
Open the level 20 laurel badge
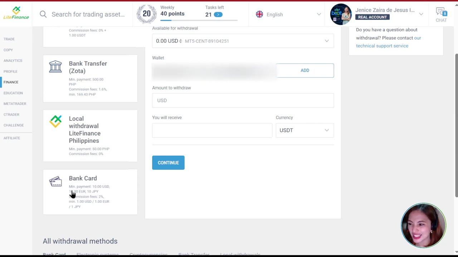(x=147, y=14)
